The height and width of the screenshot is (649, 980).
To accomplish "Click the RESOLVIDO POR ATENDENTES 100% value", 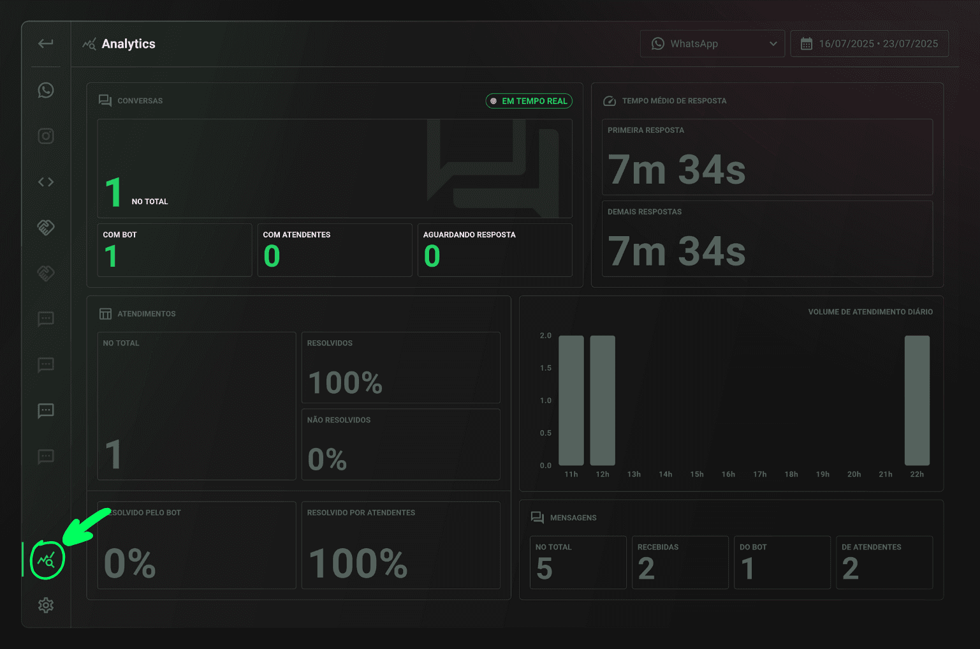I will [x=358, y=563].
